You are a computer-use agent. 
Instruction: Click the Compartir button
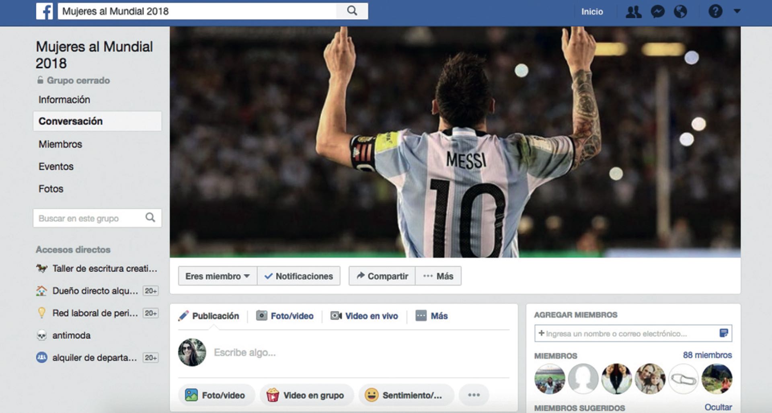(382, 276)
